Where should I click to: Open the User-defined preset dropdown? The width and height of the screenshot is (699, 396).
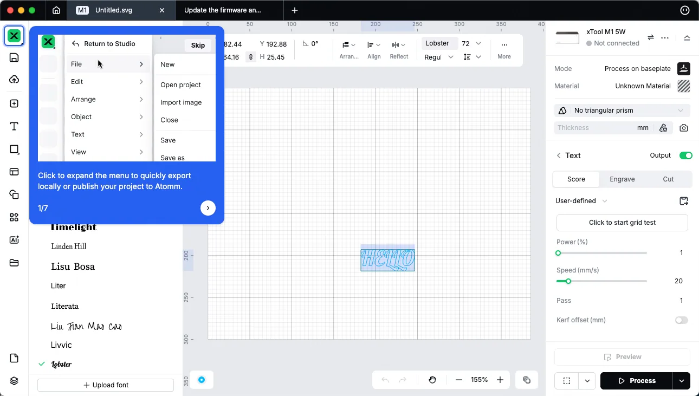(x=581, y=201)
